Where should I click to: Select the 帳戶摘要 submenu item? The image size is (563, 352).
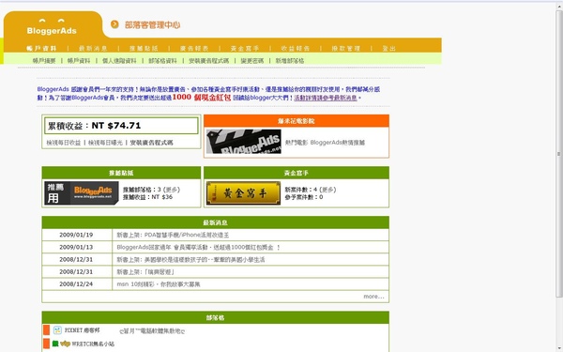click(x=44, y=61)
